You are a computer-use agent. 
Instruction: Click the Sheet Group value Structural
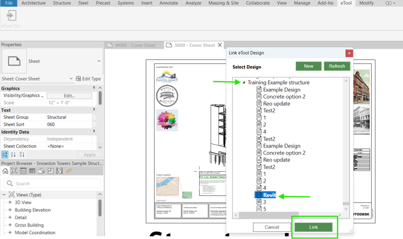(57, 117)
